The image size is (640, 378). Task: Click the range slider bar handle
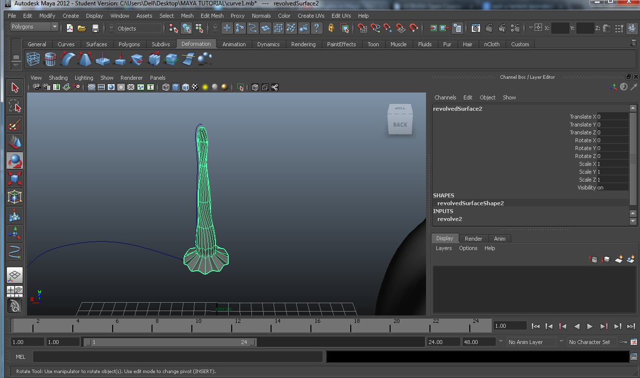tap(171, 342)
